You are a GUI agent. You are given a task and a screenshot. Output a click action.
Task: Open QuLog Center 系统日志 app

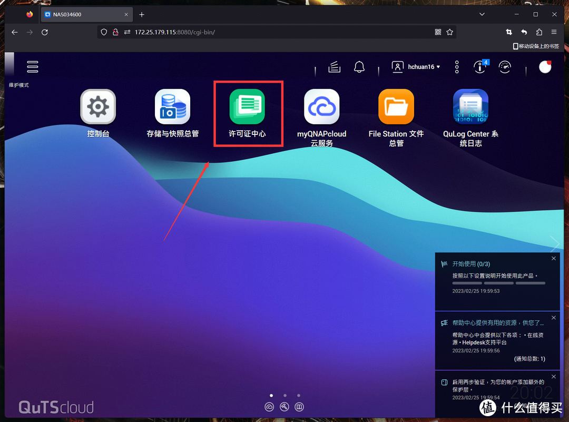(470, 117)
